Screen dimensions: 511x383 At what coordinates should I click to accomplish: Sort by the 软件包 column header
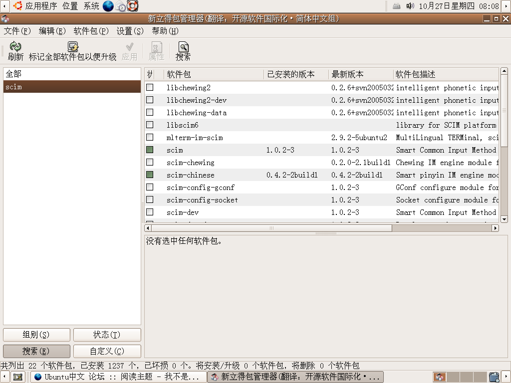point(214,74)
